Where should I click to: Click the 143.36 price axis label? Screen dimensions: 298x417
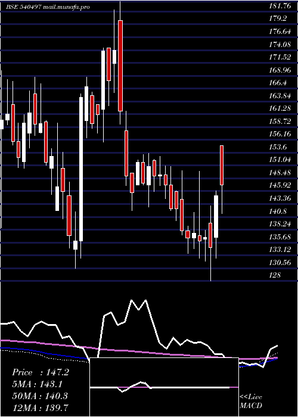[x=280, y=198]
